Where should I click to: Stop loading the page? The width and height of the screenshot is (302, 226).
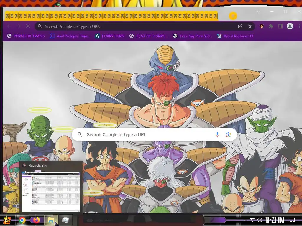(x=28, y=26)
